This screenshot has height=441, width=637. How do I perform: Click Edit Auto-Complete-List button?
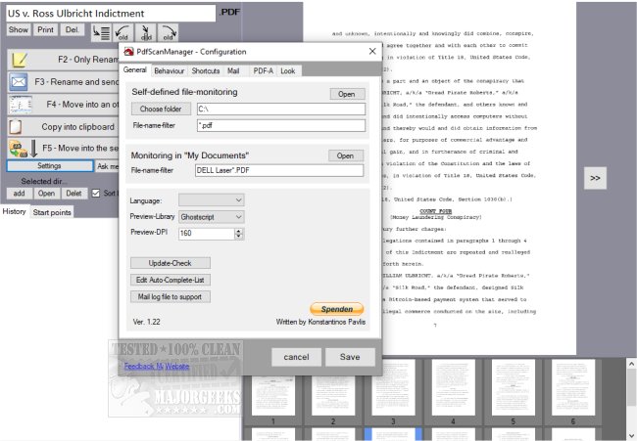click(171, 280)
